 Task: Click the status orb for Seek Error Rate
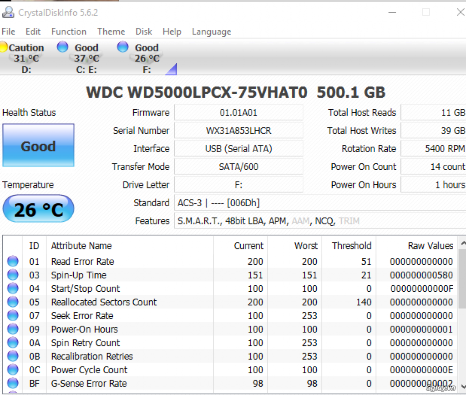pos(13,315)
